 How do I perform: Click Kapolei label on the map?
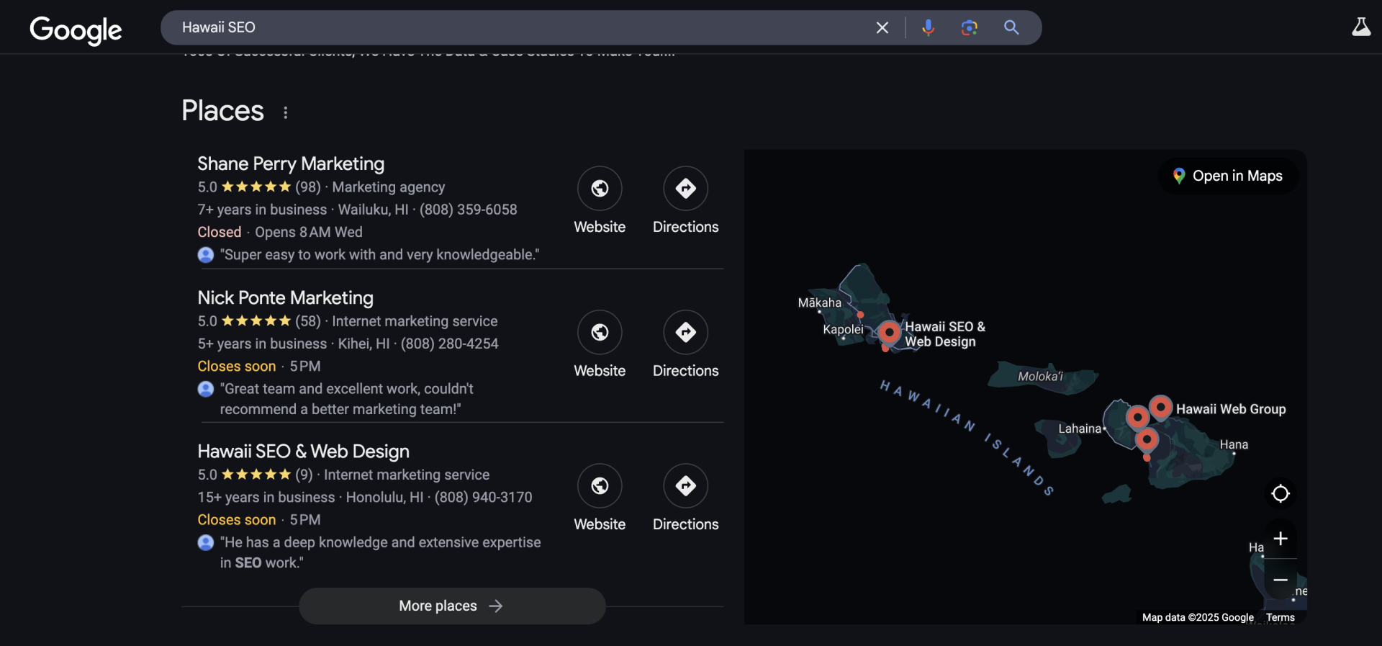click(843, 329)
